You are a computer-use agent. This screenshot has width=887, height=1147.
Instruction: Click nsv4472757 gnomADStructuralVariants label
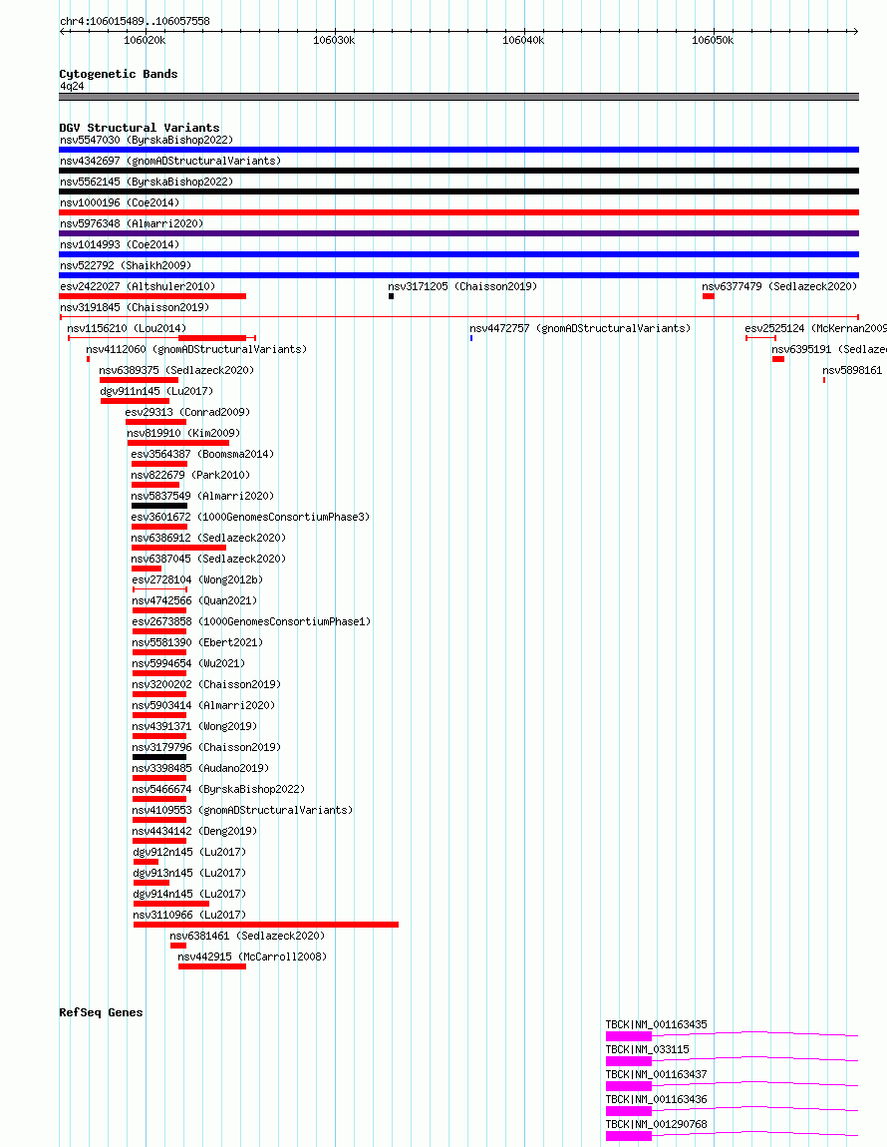coord(580,328)
